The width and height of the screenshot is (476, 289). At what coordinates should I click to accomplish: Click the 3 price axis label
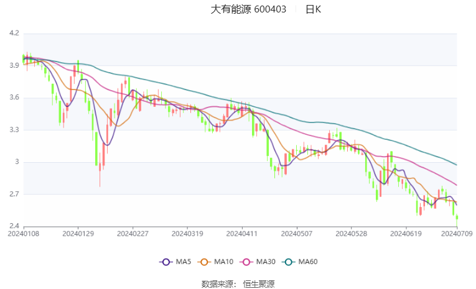point(17,162)
